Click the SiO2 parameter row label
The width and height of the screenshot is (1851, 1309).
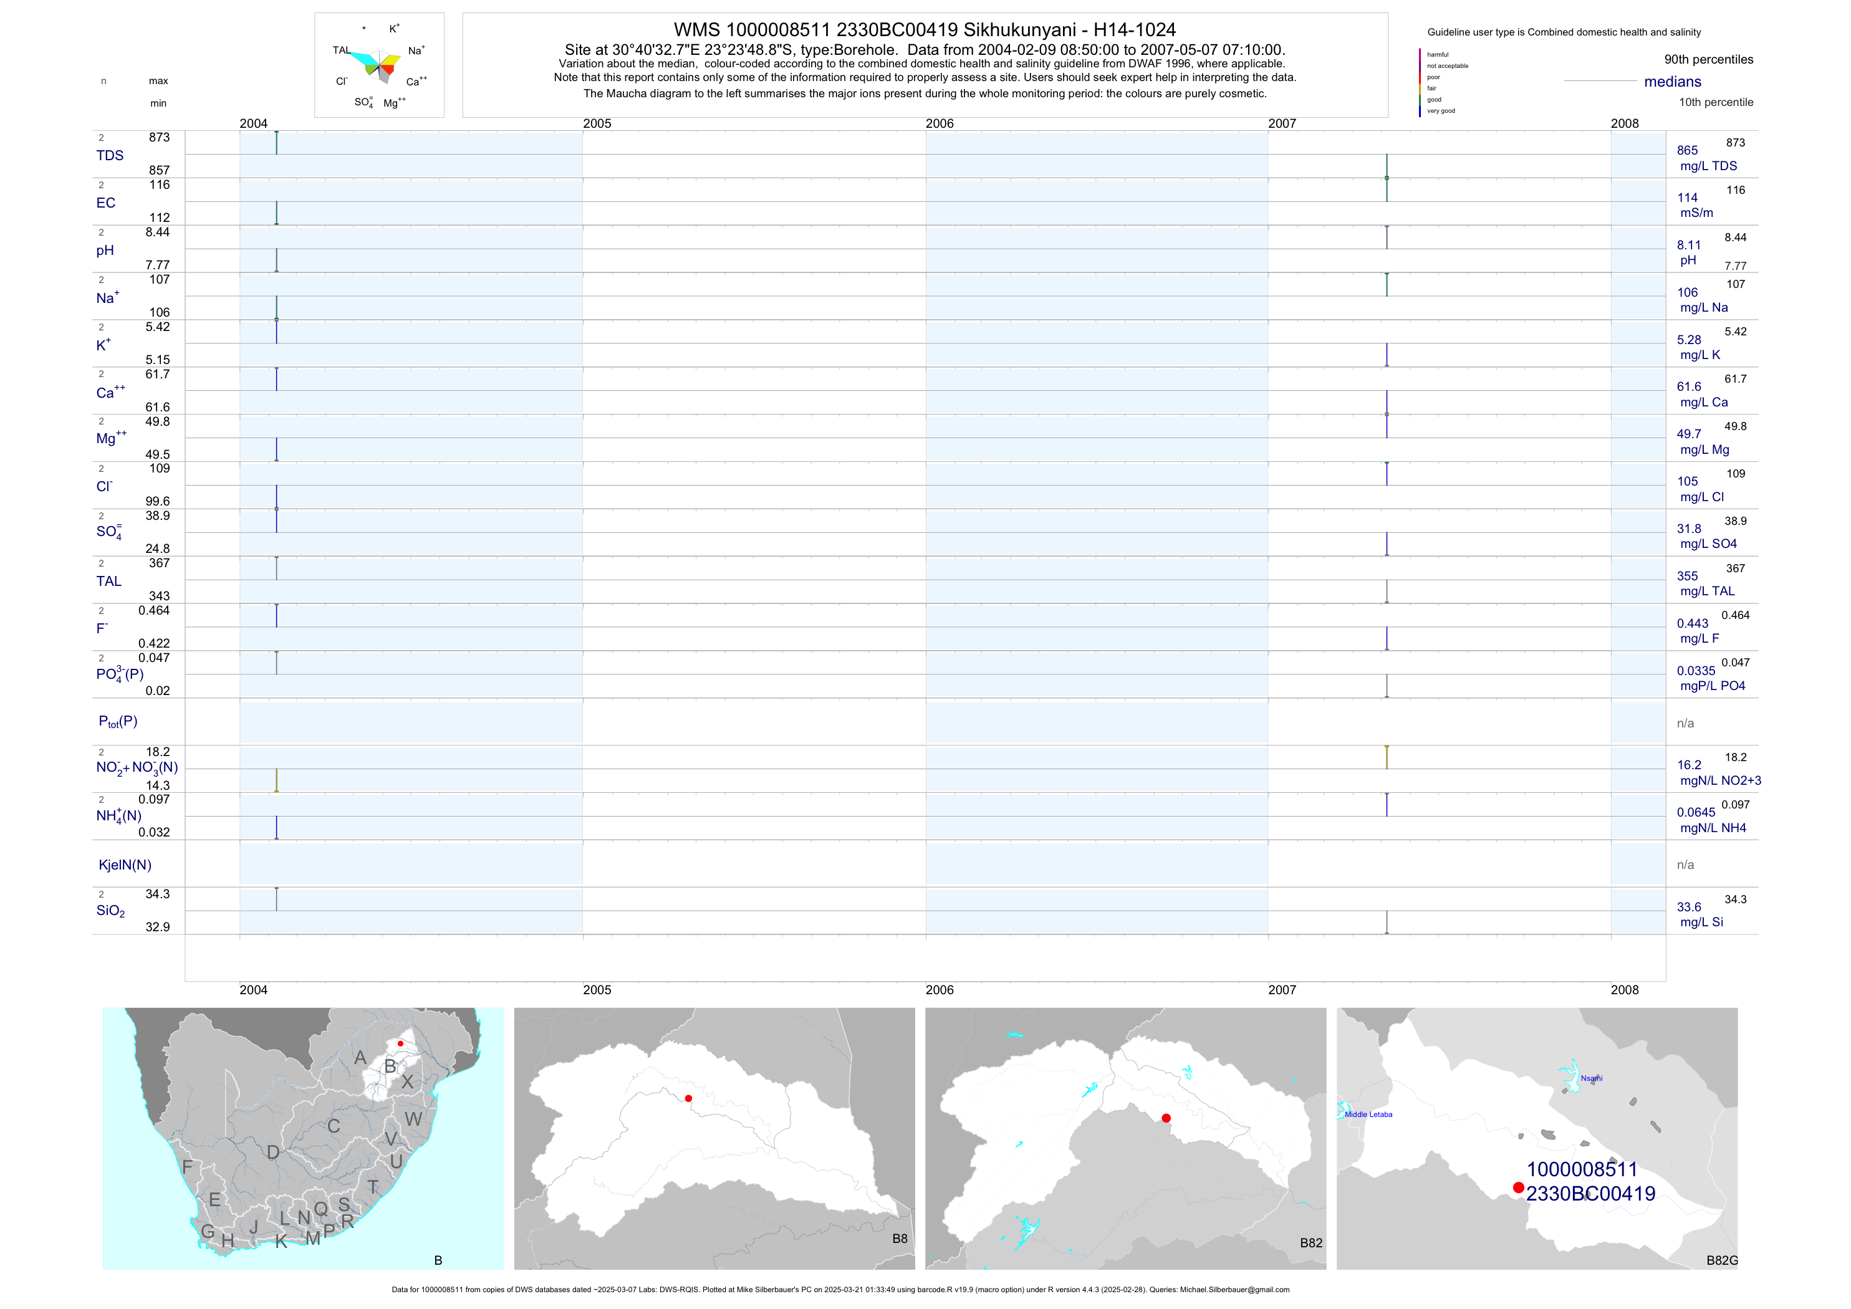tap(110, 911)
